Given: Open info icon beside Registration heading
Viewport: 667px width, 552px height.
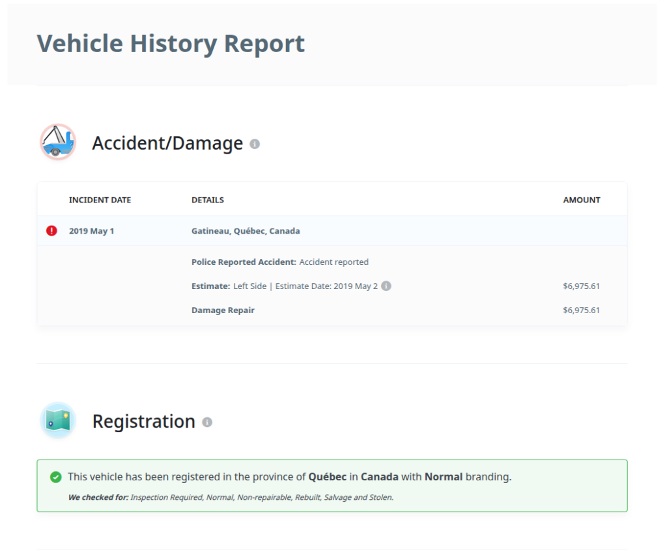Looking at the screenshot, I should point(207,422).
